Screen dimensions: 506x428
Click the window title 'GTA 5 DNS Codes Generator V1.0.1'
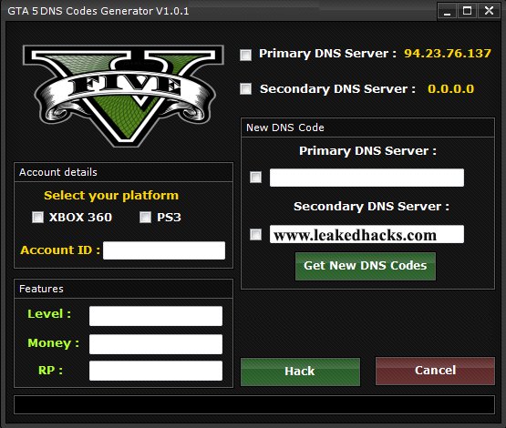(x=98, y=11)
